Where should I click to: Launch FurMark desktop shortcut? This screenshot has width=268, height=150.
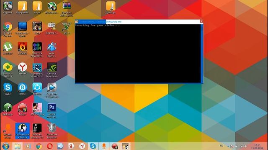tap(22, 48)
